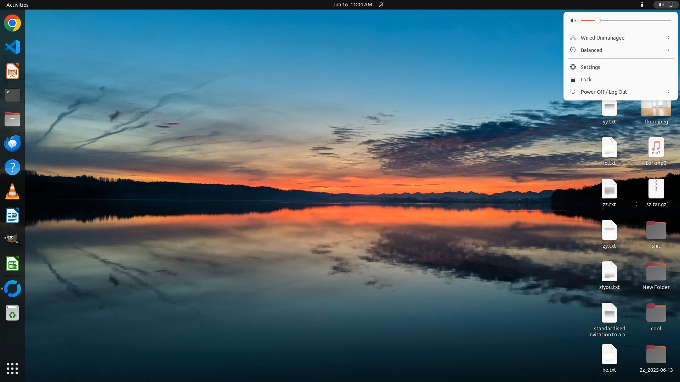680x382 pixels.
Task: Open accessibility menu in top bar
Action: click(642, 5)
